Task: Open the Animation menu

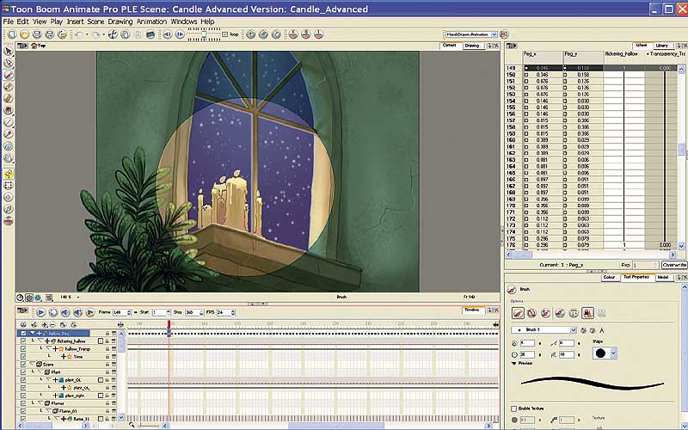Action: click(152, 21)
